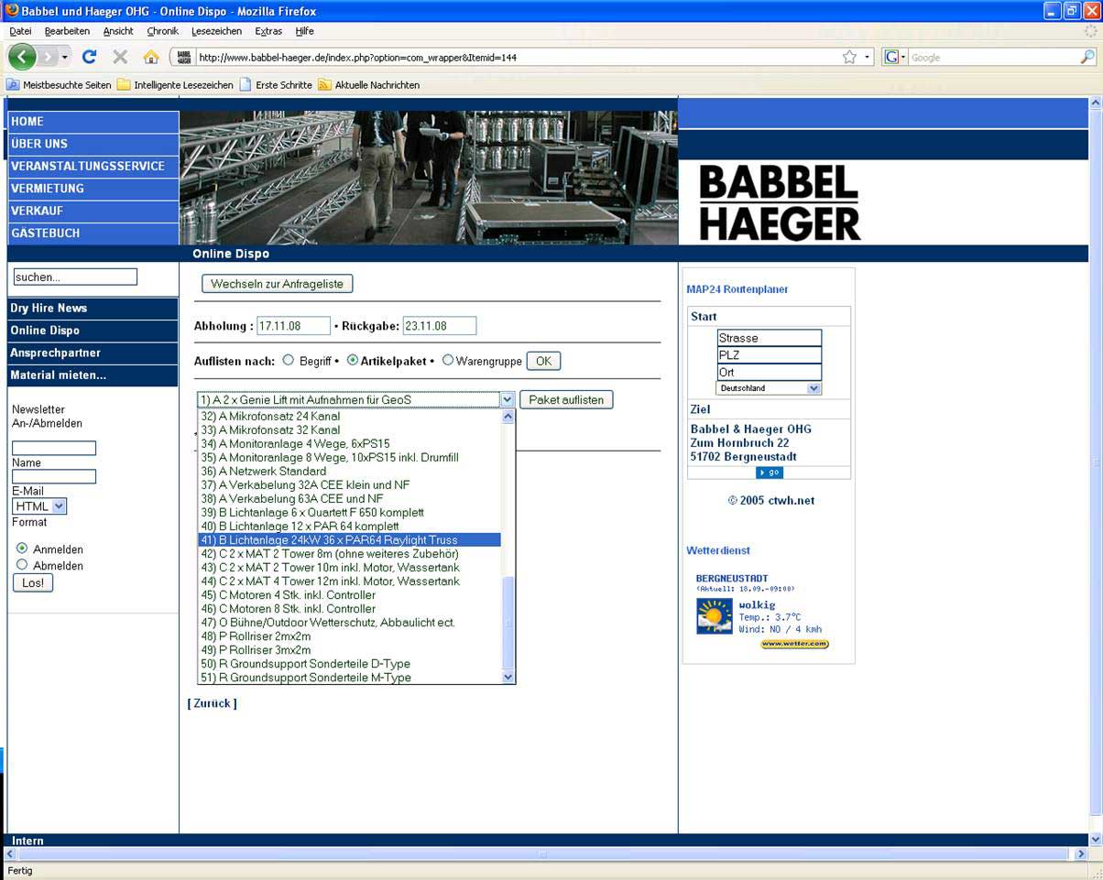
Task: Click the Stop loading X icon
Action: coord(120,57)
